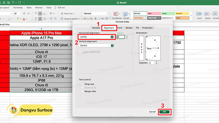This screenshot has height=123, width=219.
Task: Switch to the Border tab
Action: 129,28
